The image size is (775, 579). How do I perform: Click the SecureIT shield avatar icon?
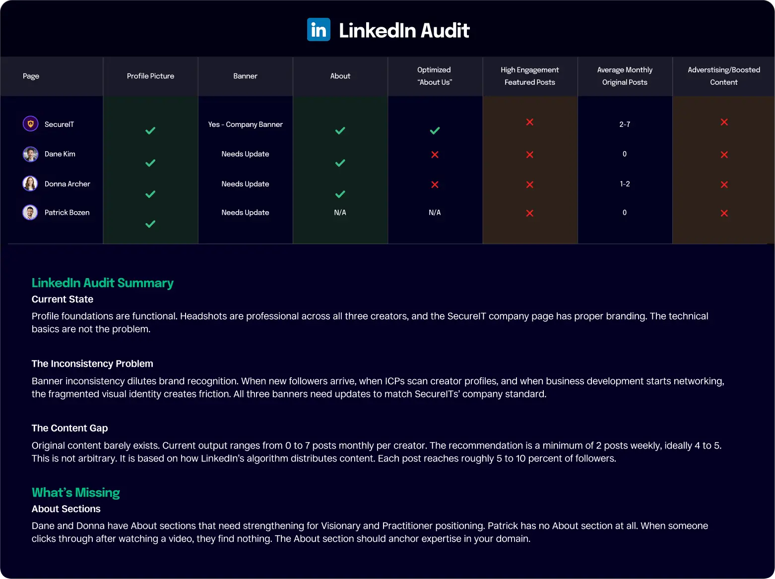30,123
